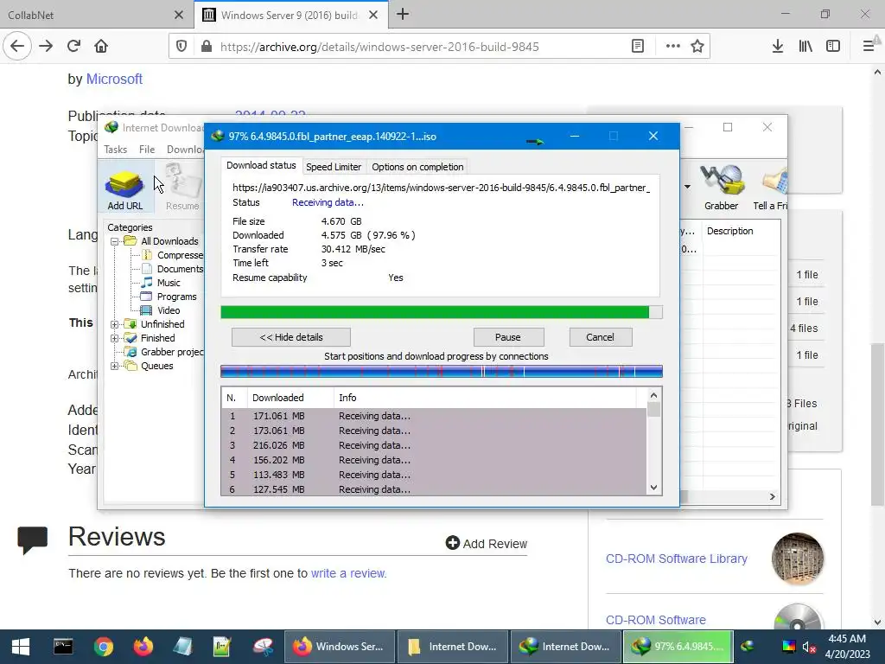Go forward in the Firefox browser

pos(46,47)
